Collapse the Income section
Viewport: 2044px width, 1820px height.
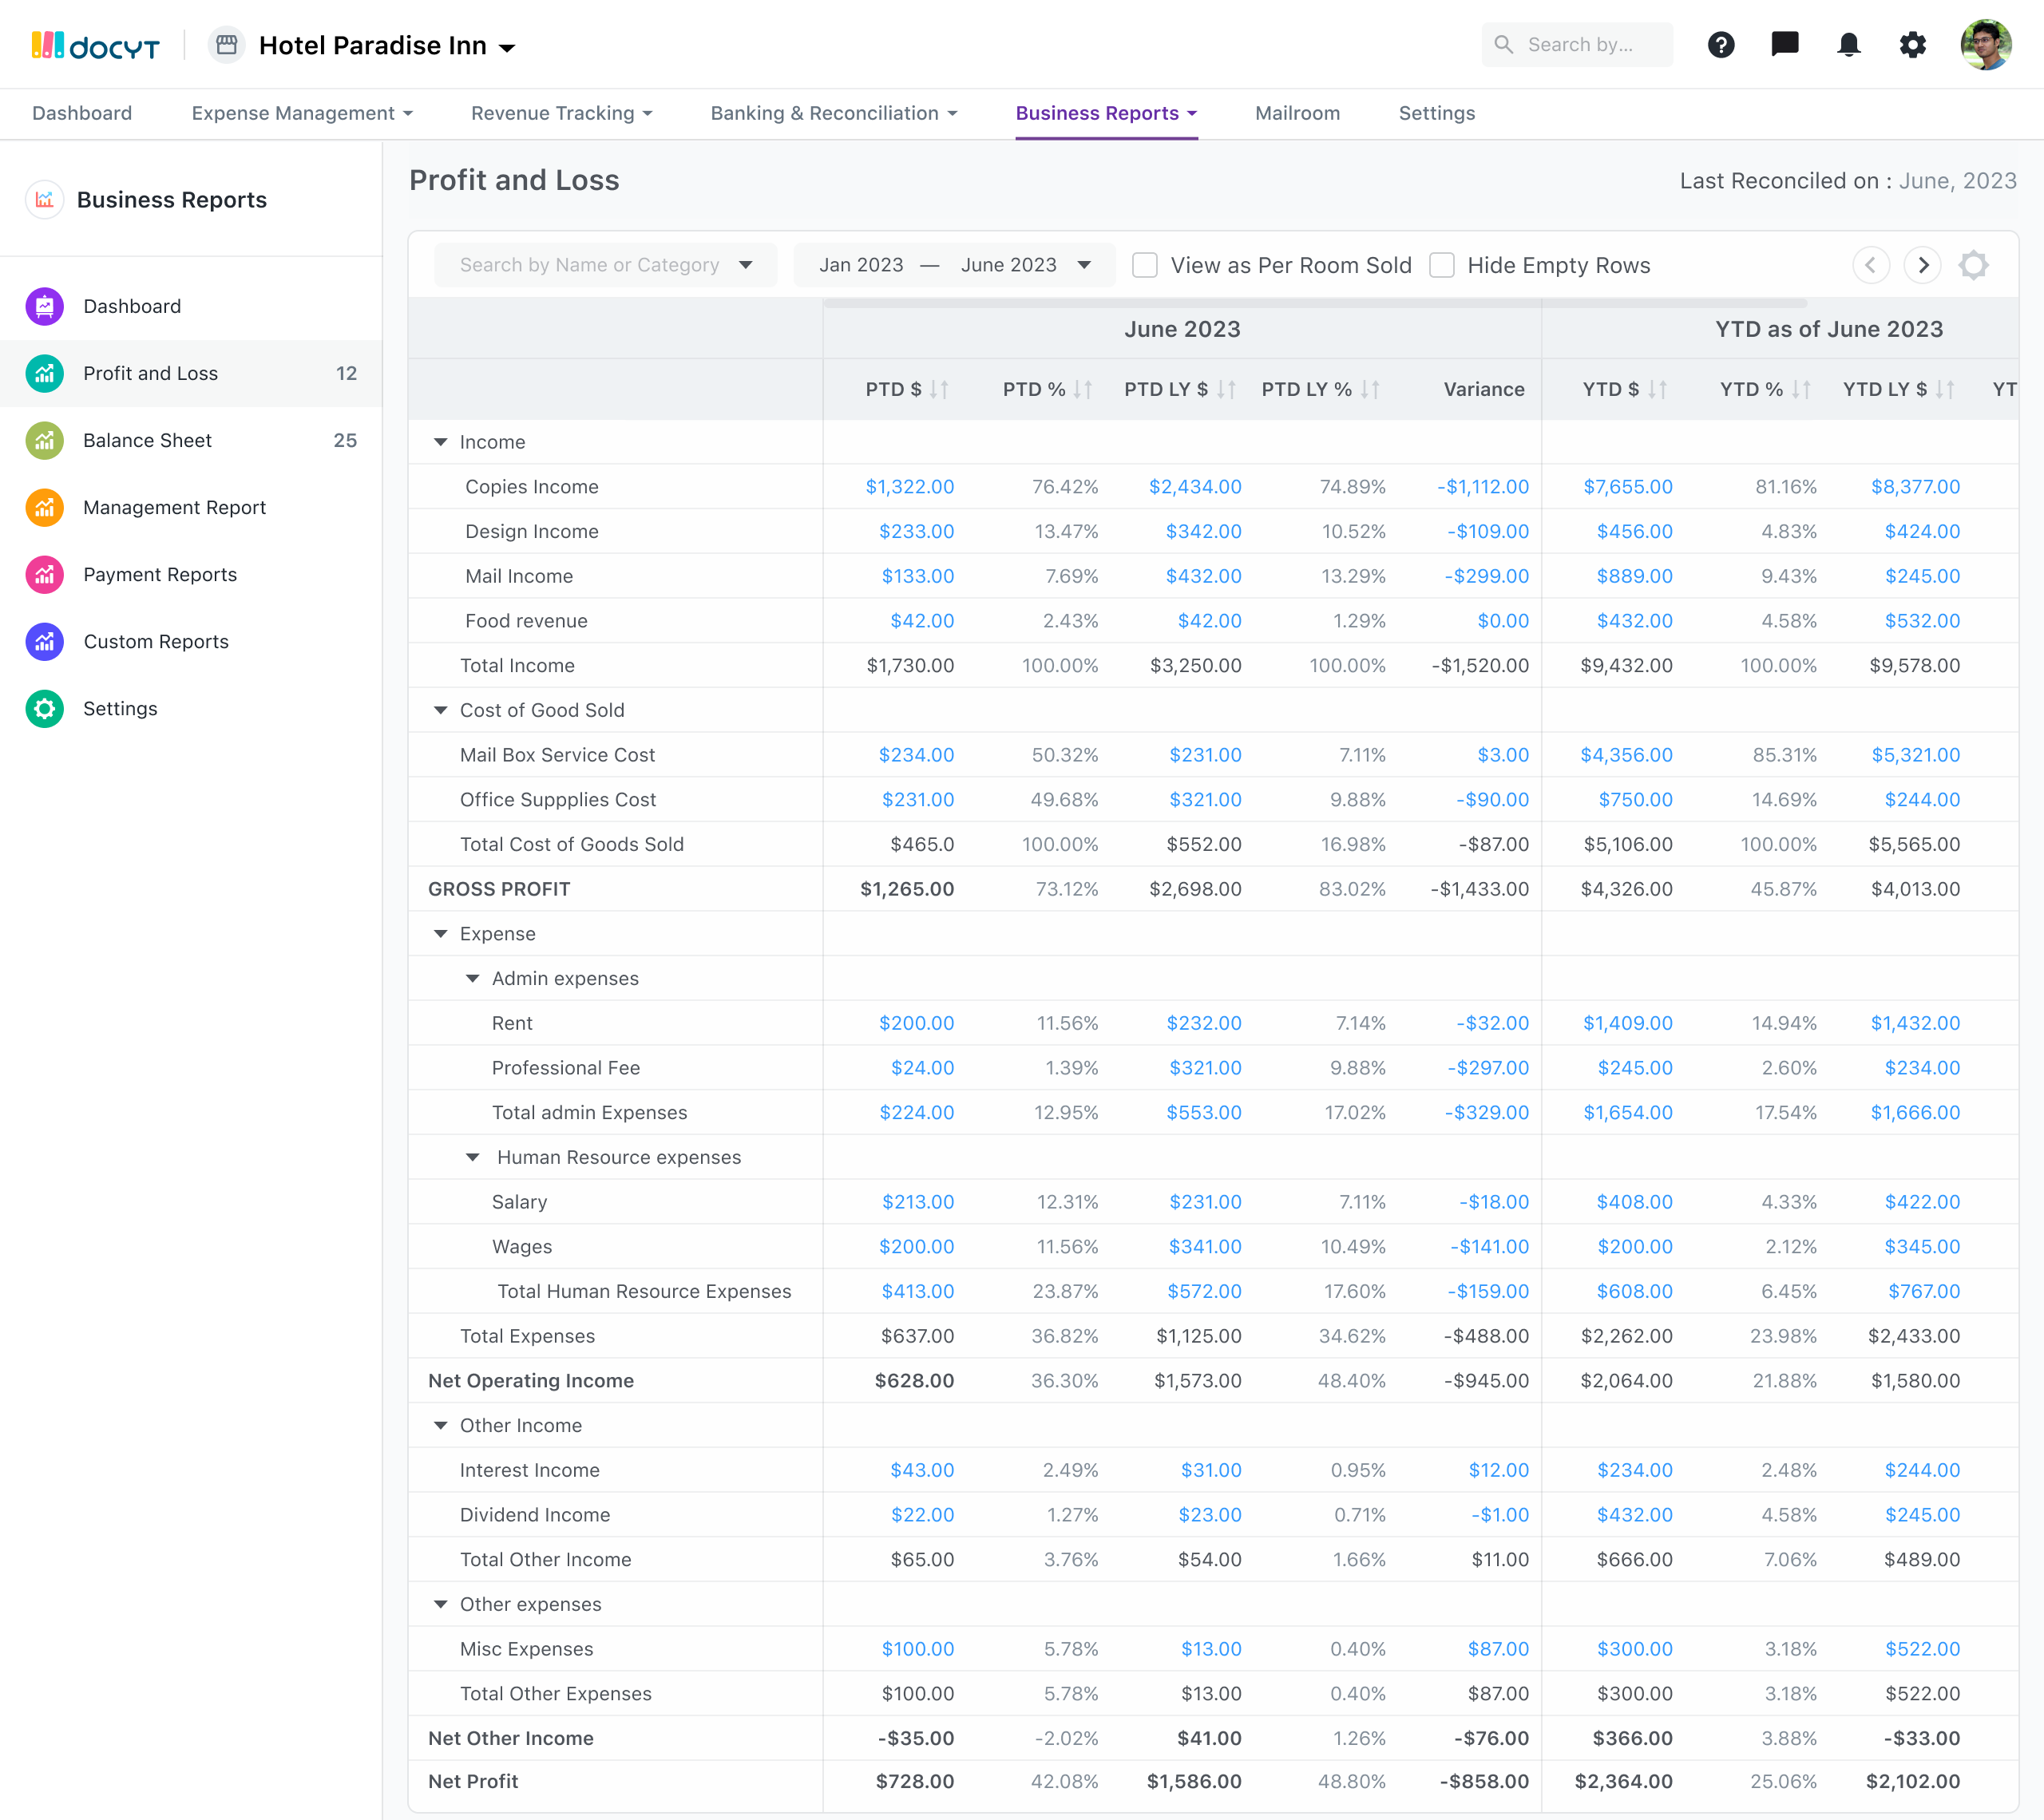[440, 441]
